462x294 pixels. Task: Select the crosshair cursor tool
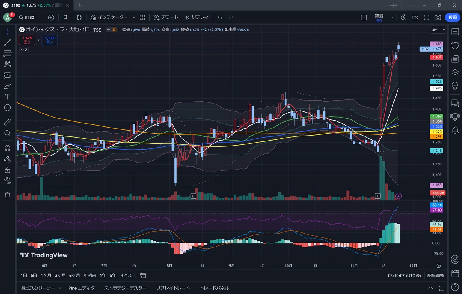[7, 32]
